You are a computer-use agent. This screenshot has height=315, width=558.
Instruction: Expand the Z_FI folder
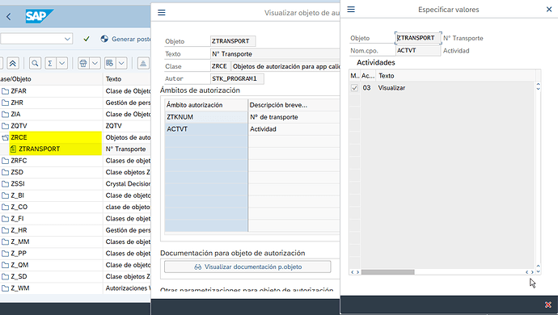[x=5, y=219]
